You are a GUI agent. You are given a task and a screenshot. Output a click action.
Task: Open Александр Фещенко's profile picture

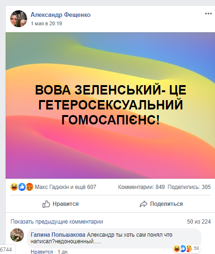tap(19, 19)
